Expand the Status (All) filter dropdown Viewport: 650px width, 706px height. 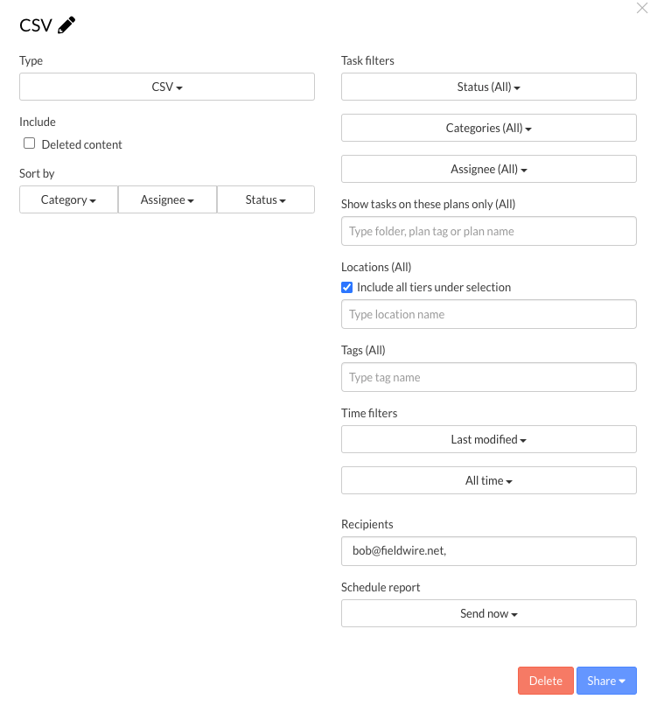pos(489,87)
